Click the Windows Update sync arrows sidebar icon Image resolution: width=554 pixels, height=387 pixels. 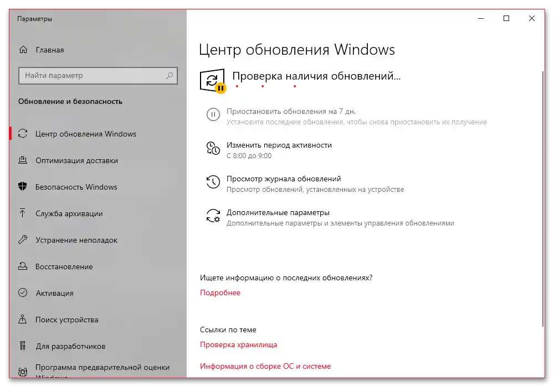tap(23, 134)
